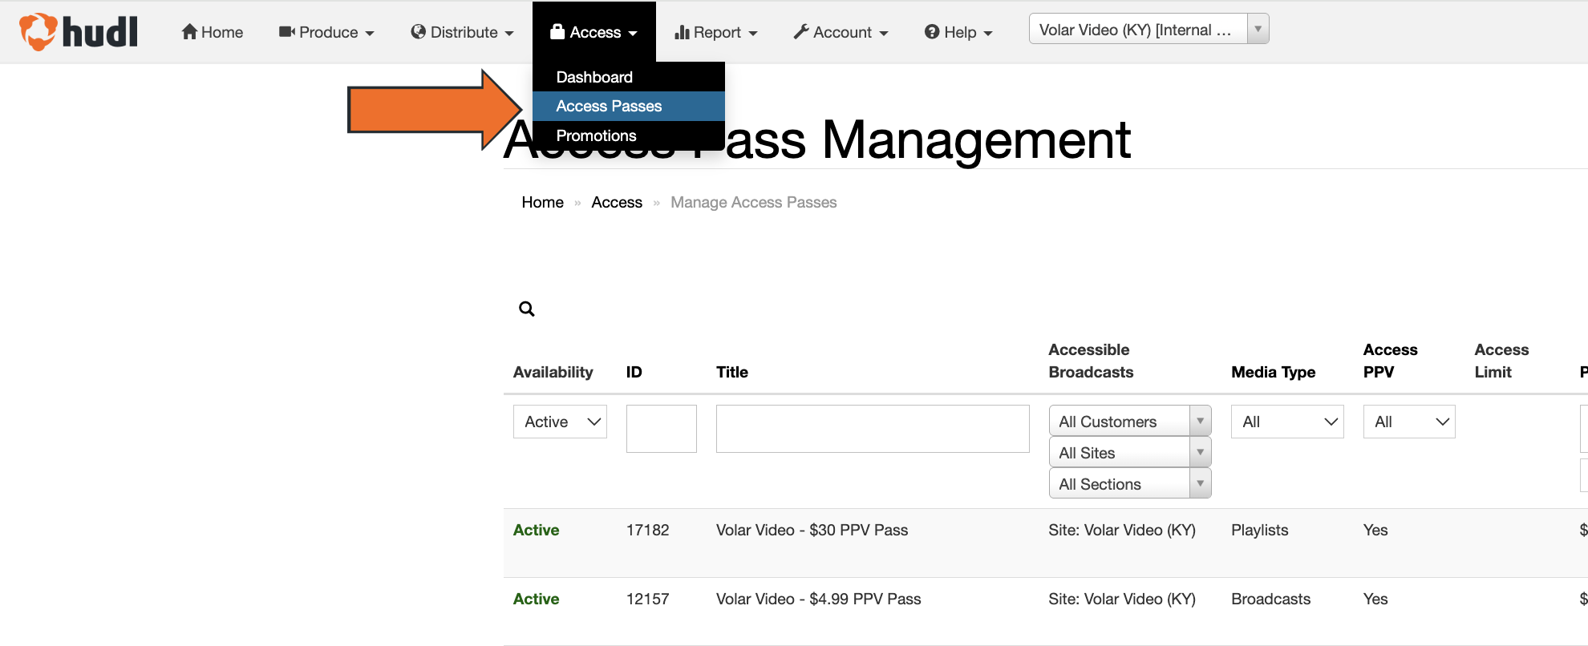This screenshot has width=1588, height=646.
Task: Click the title Volar Video - $30 PPV Pass
Action: pos(812,530)
